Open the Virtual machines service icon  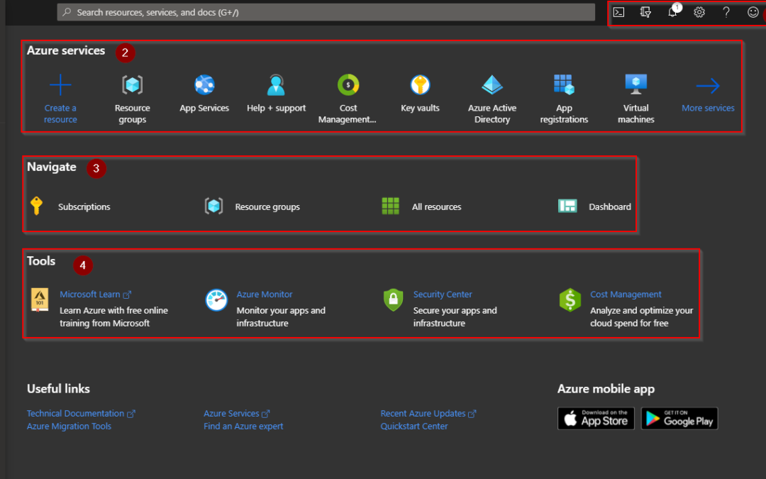pyautogui.click(x=635, y=86)
